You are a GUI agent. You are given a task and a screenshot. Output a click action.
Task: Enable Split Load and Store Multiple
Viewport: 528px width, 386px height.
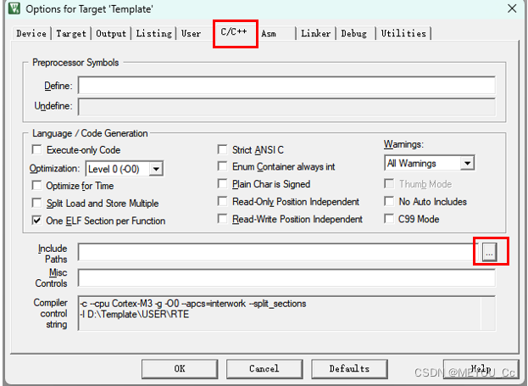(36, 203)
